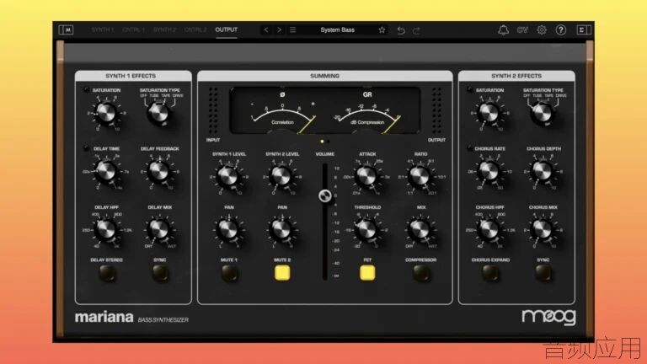Click the CHORUS MIX knob
Screen dimensions: 647x364
click(x=543, y=230)
